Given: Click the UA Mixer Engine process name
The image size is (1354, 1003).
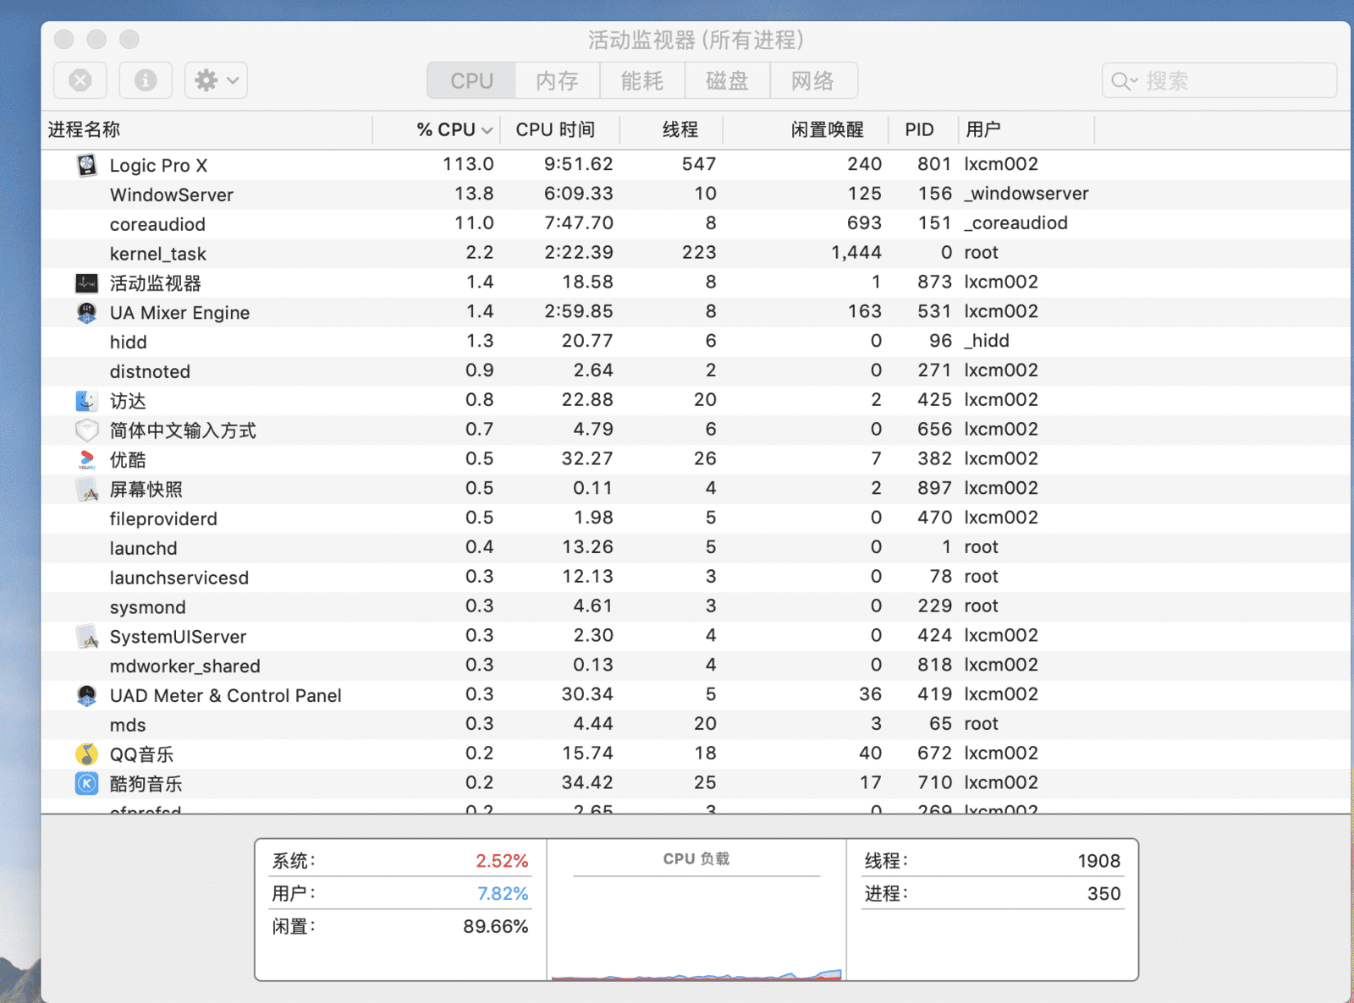Looking at the screenshot, I should (x=179, y=313).
